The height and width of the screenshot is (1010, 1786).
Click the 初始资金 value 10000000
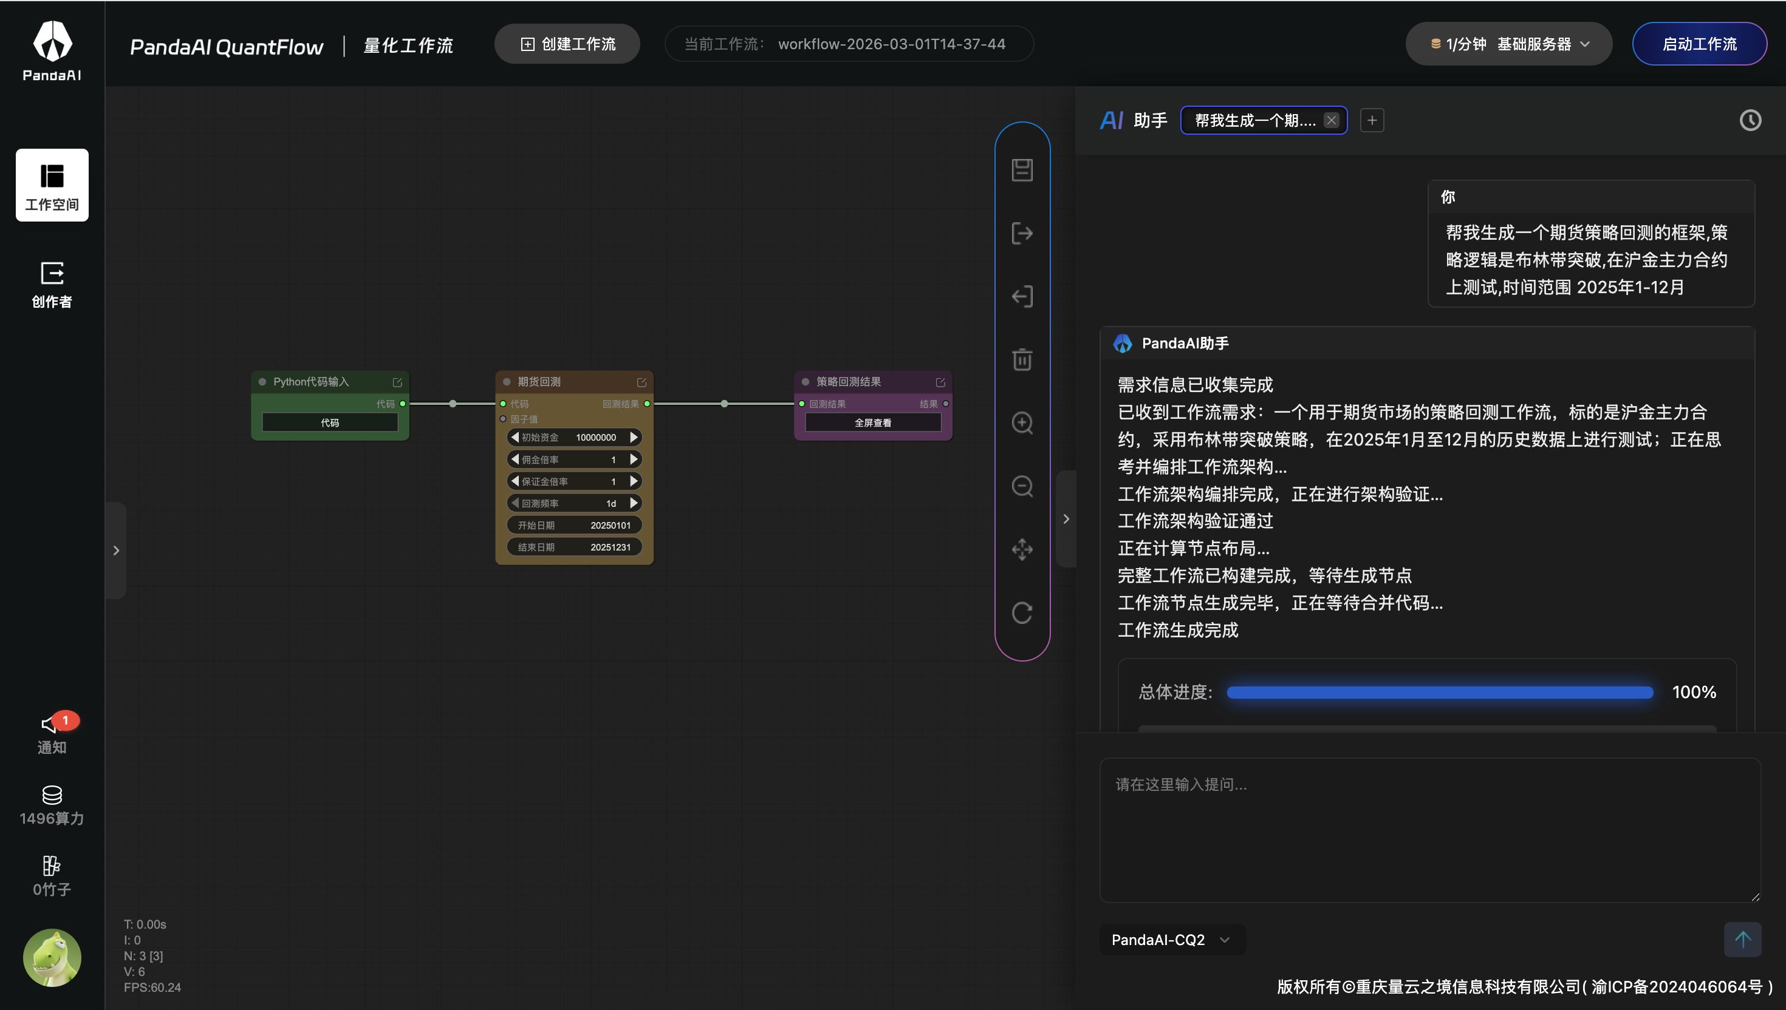click(x=595, y=438)
